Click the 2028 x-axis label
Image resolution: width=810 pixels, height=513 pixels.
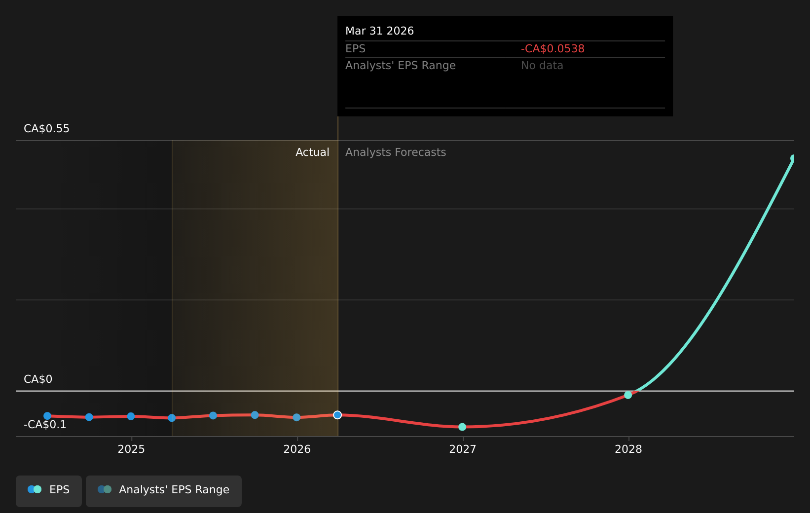628,449
